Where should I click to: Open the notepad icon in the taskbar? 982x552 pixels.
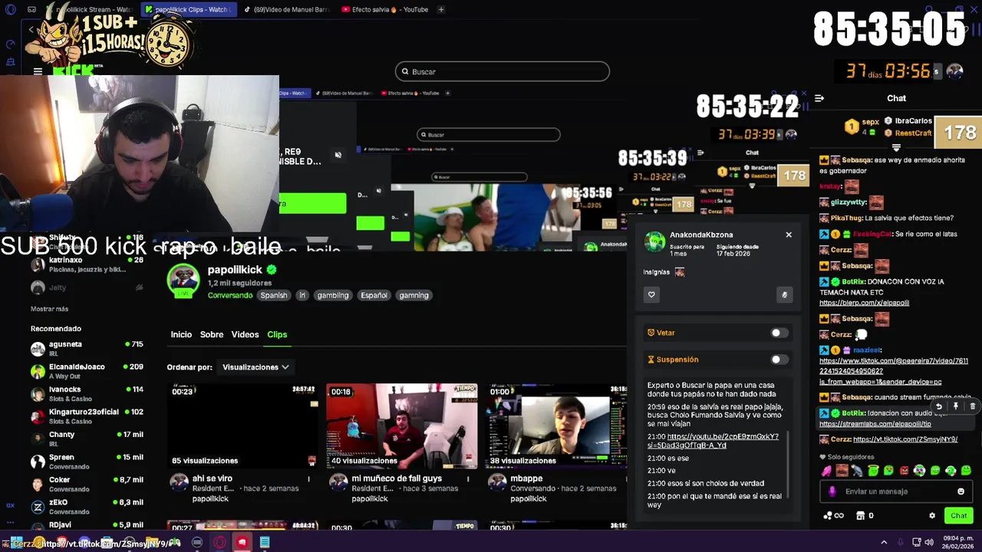point(265,543)
